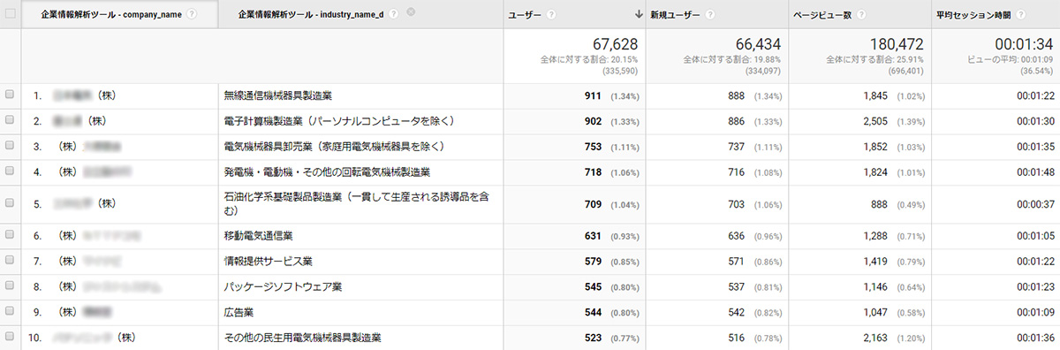This screenshot has width=1060, height=350.
Task: Select the industry_name_d dimension header
Action: pos(312,14)
